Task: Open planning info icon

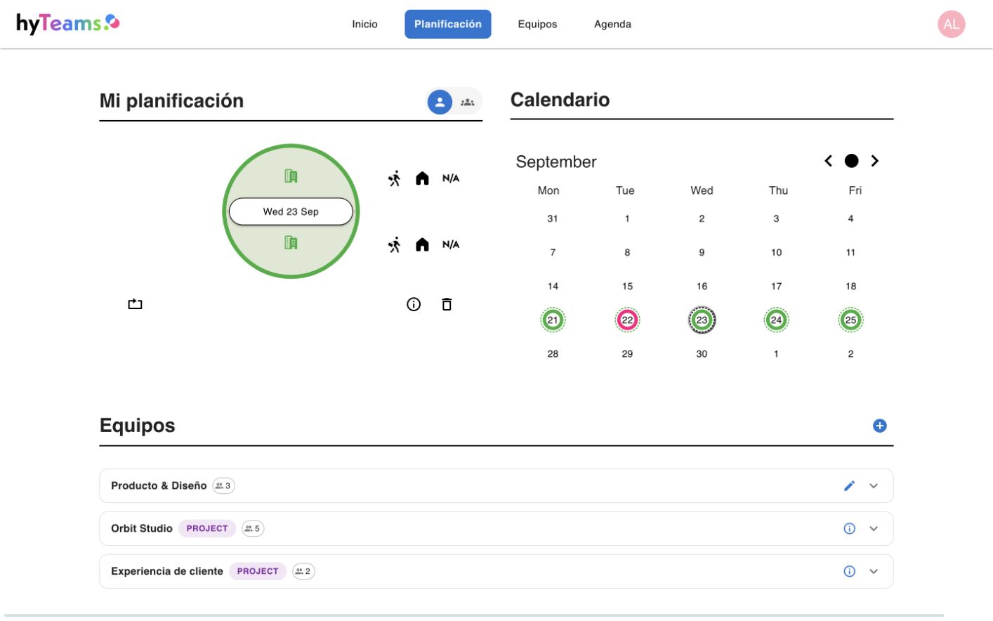Action: tap(414, 304)
